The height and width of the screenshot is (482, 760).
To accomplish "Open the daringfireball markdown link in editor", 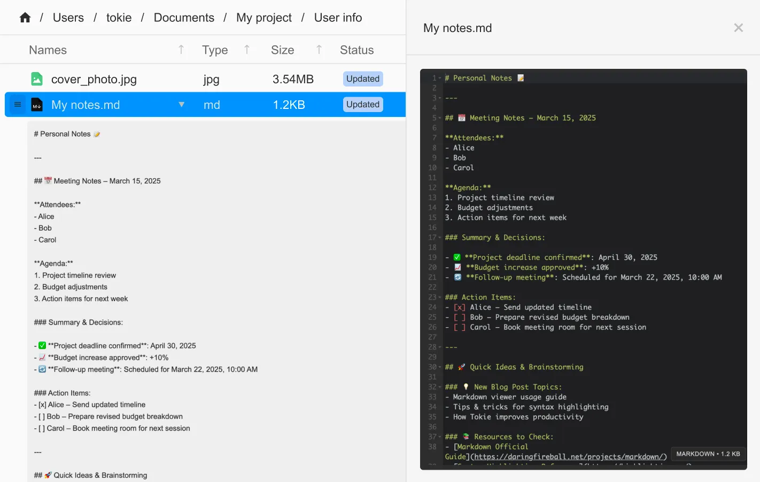I will tap(570, 457).
